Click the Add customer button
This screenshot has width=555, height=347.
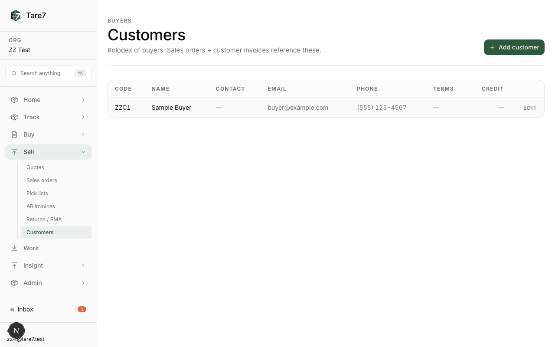[514, 47]
